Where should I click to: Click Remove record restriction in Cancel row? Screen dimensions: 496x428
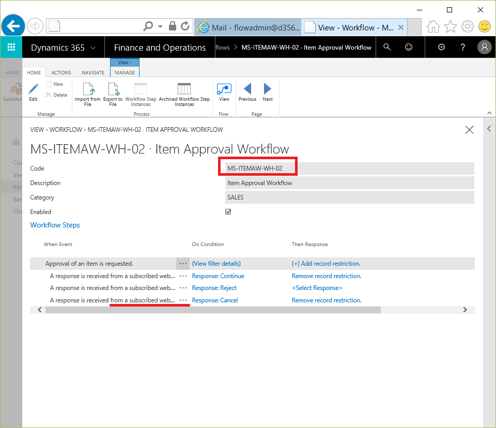[x=327, y=300]
